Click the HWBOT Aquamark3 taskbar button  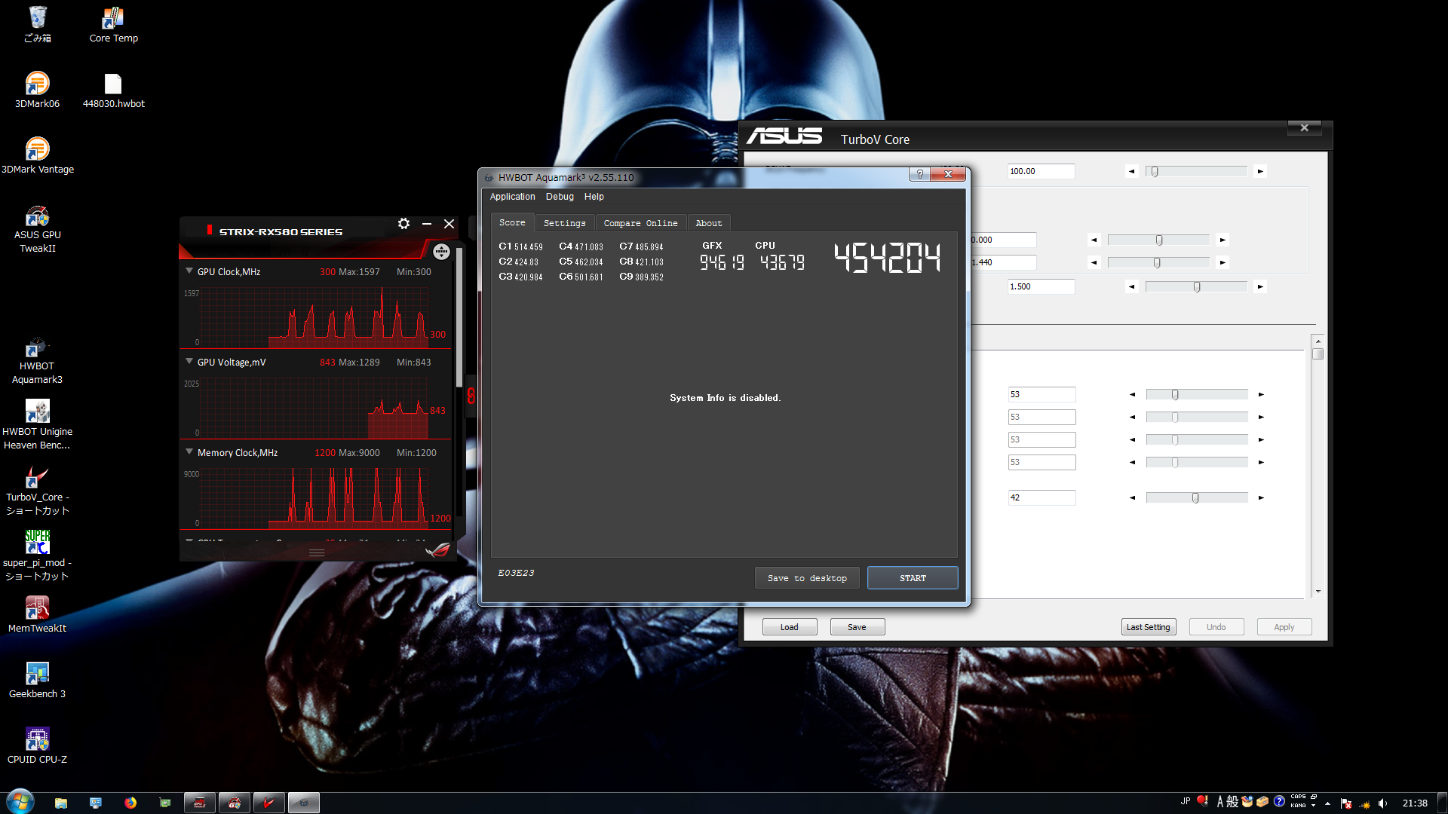click(x=304, y=803)
